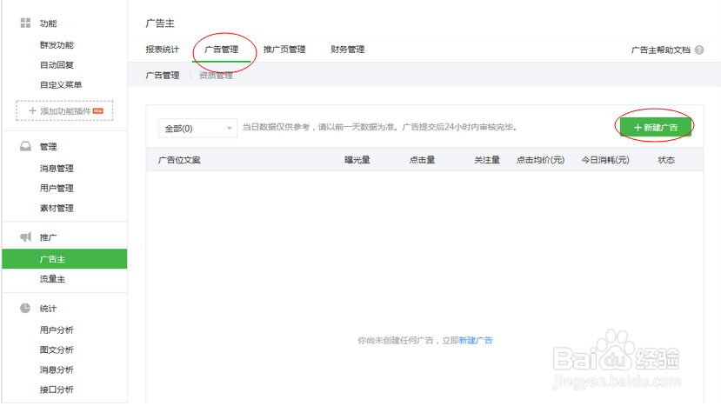Click the green 新建广告 button

(655, 127)
